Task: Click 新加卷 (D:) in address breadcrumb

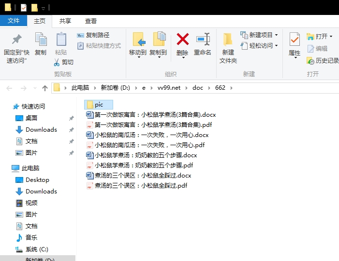Action: 115,88
